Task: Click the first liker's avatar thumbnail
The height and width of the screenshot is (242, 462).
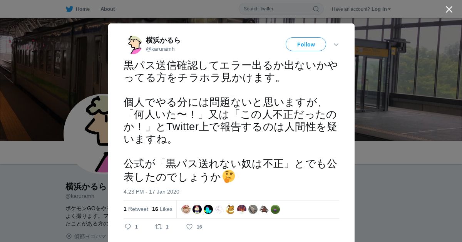Action: [x=186, y=209]
